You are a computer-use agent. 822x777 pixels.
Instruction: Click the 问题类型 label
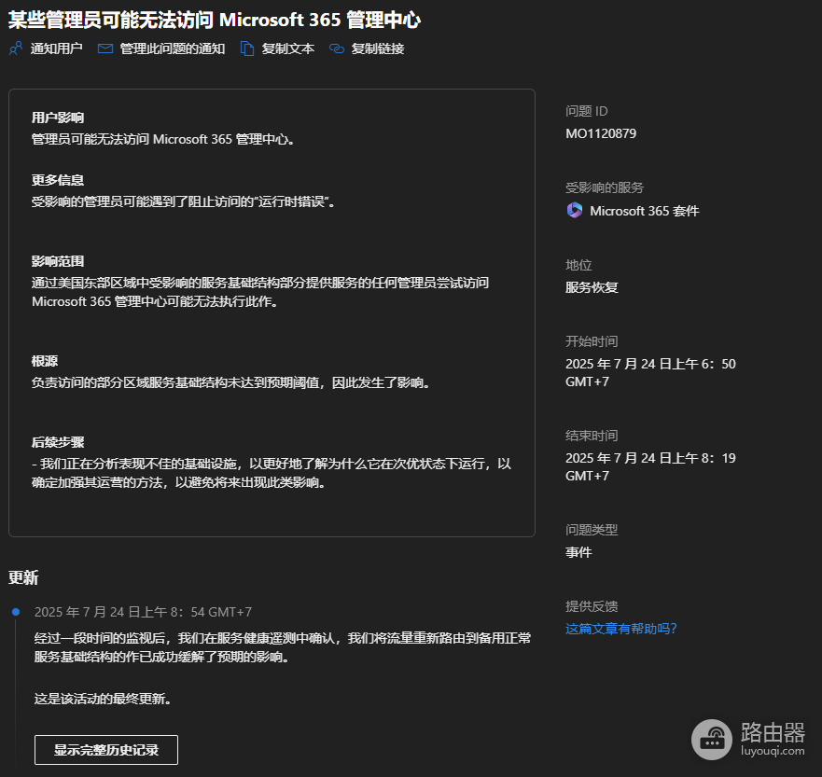point(592,530)
